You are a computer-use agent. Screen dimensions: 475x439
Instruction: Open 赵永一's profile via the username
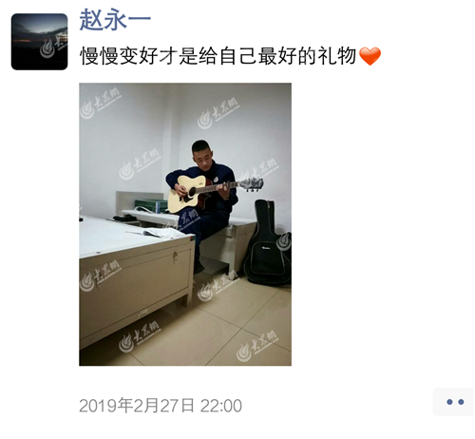coord(115,20)
